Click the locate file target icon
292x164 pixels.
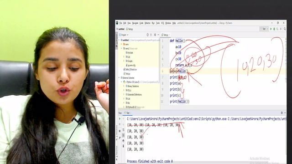pyautogui.click(x=147, y=35)
